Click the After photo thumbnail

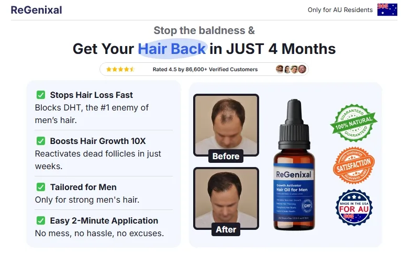pyautogui.click(x=226, y=198)
